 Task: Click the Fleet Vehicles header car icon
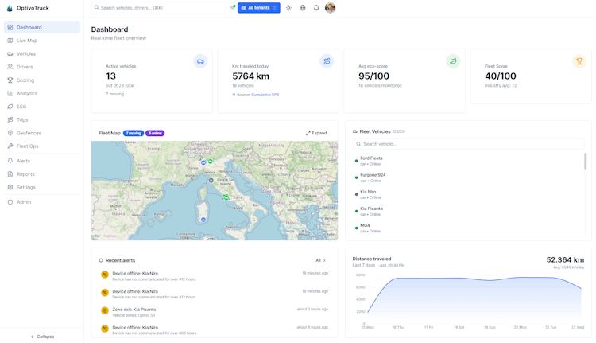point(355,132)
